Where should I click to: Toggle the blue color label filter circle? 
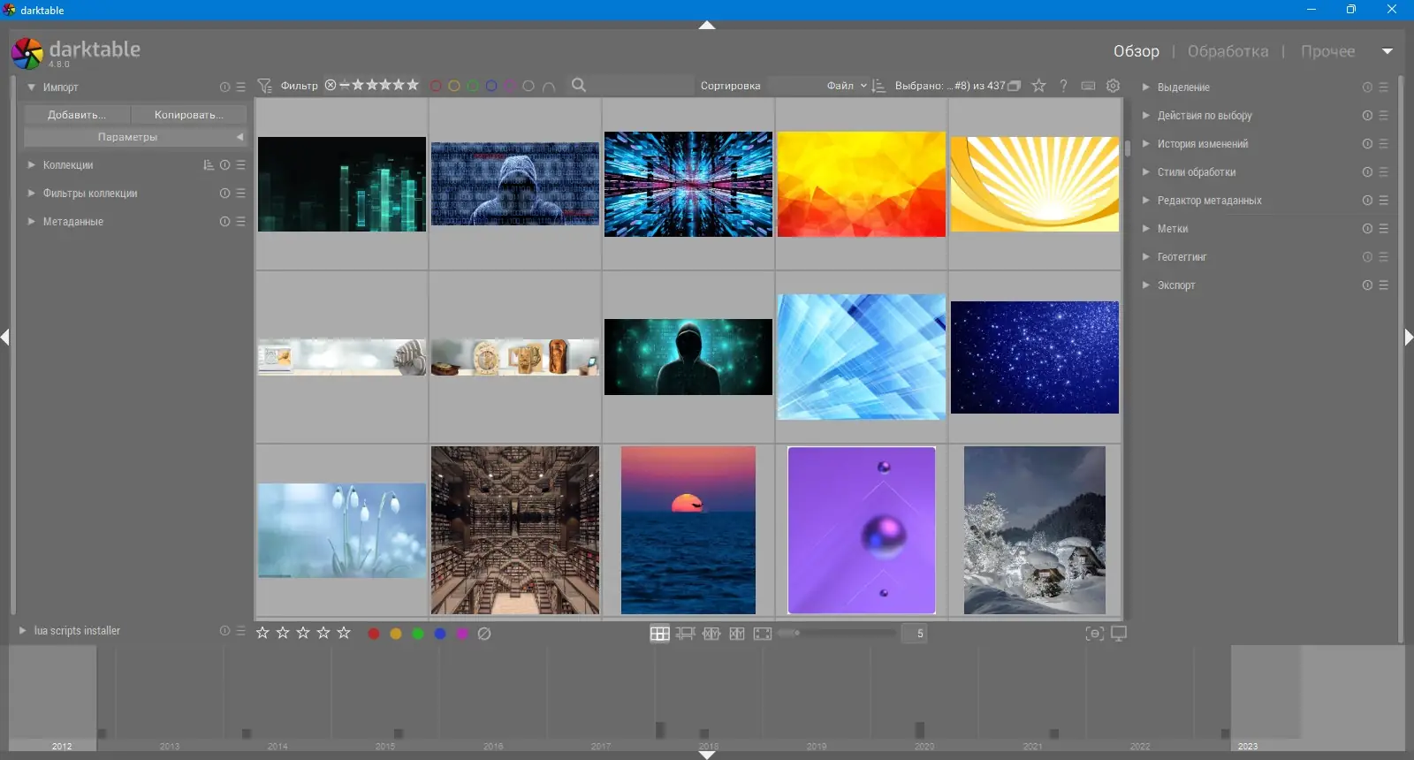tap(491, 86)
